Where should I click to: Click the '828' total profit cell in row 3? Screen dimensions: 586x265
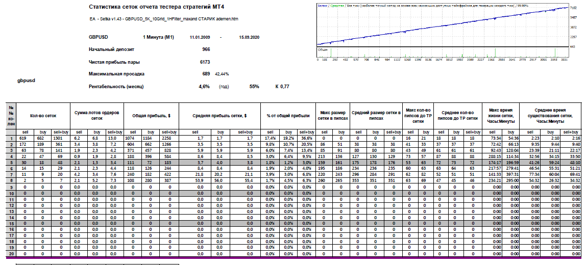(169, 150)
